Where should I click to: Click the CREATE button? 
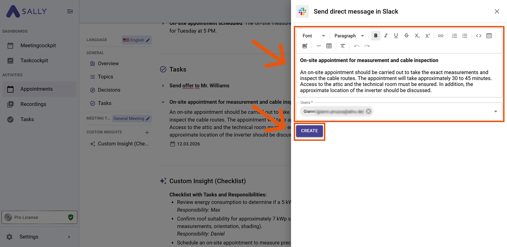(309, 131)
